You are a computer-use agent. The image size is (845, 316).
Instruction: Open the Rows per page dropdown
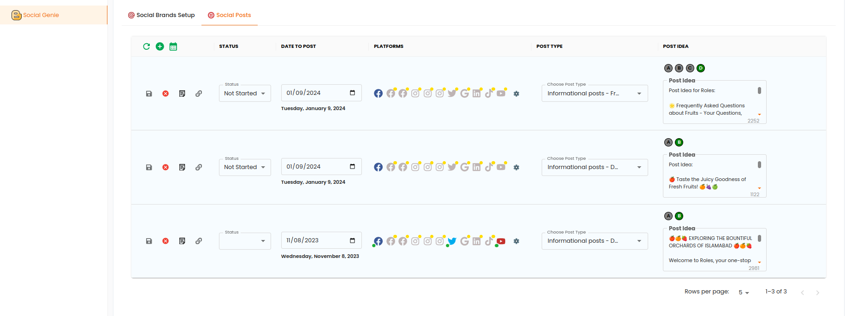(x=744, y=293)
